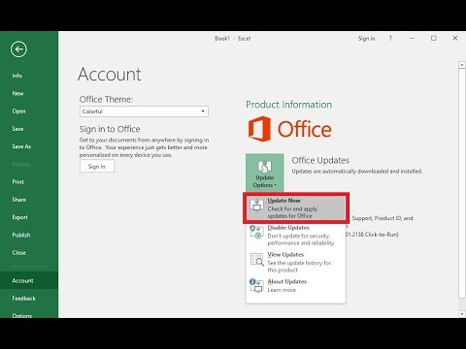Open the Share page

(x=19, y=200)
